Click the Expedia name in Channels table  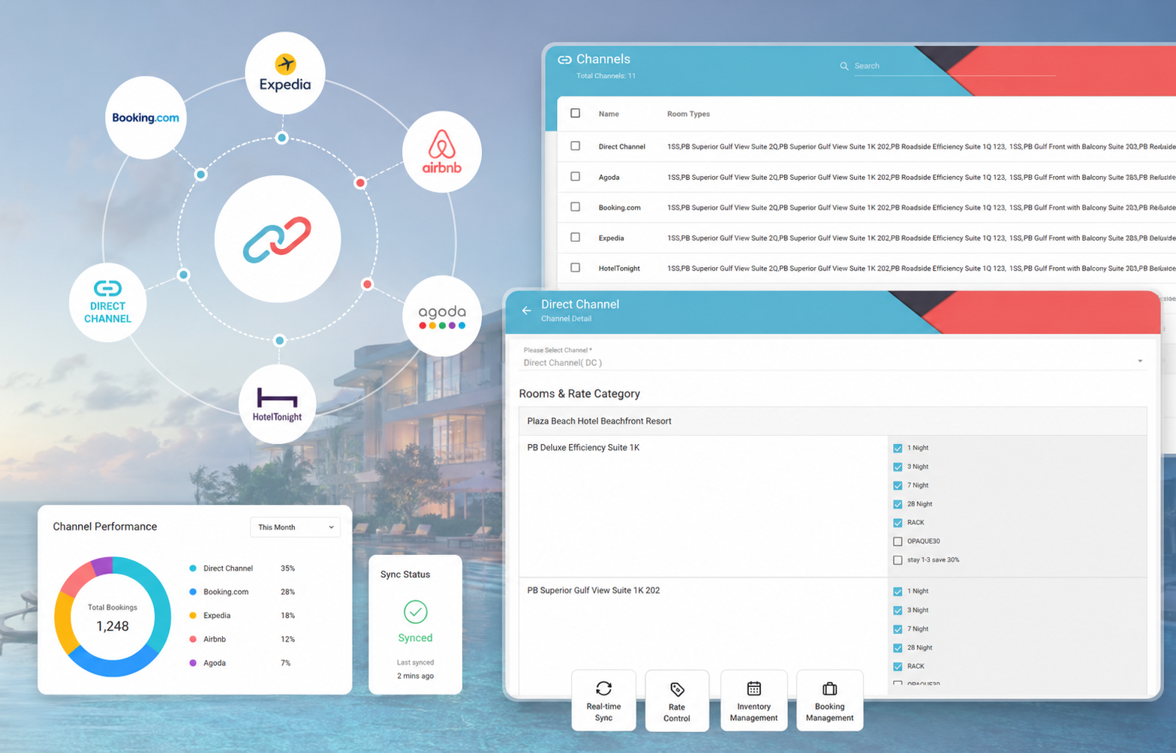pyautogui.click(x=611, y=238)
